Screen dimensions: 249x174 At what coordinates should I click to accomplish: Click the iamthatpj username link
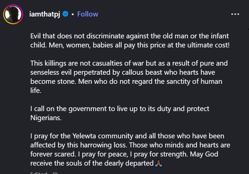(x=45, y=14)
